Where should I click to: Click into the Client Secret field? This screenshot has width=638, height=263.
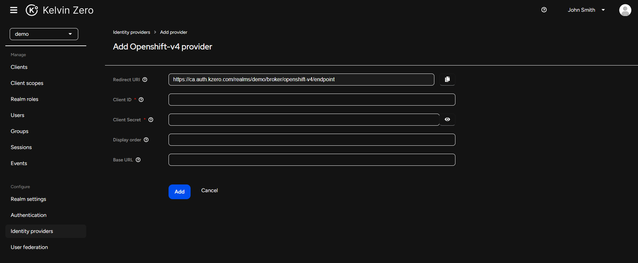pyautogui.click(x=304, y=120)
